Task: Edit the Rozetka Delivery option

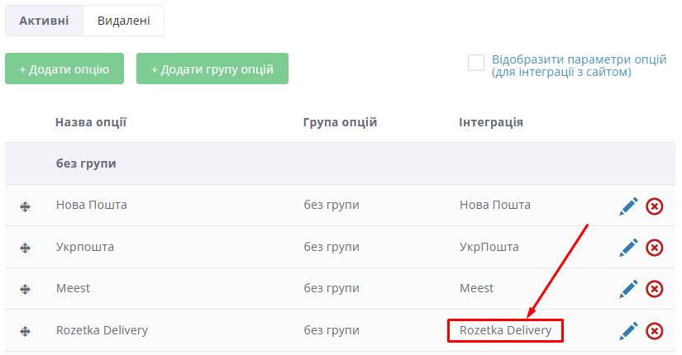Action: tap(629, 330)
